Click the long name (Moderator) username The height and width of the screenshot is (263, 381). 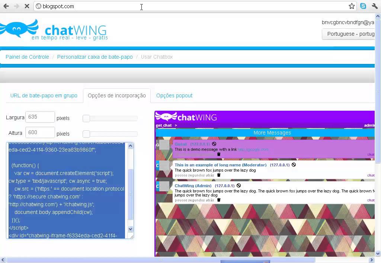(221, 165)
